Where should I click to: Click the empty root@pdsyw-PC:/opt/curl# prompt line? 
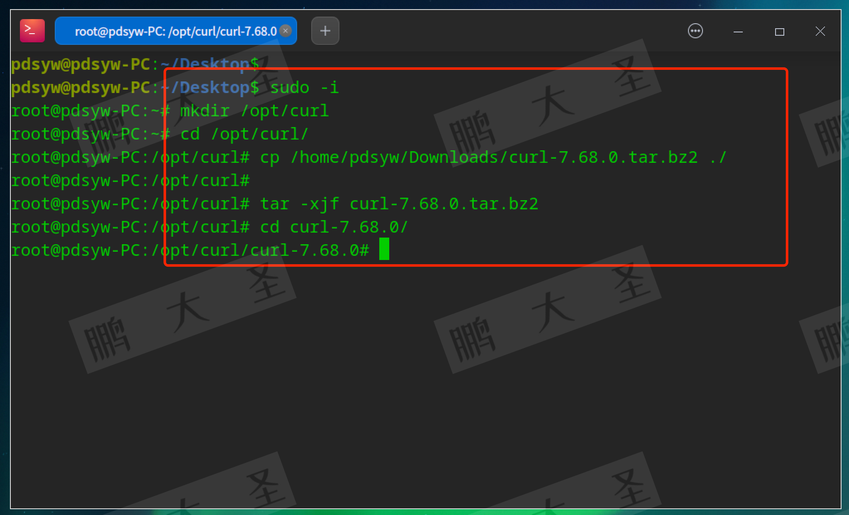tap(130, 181)
